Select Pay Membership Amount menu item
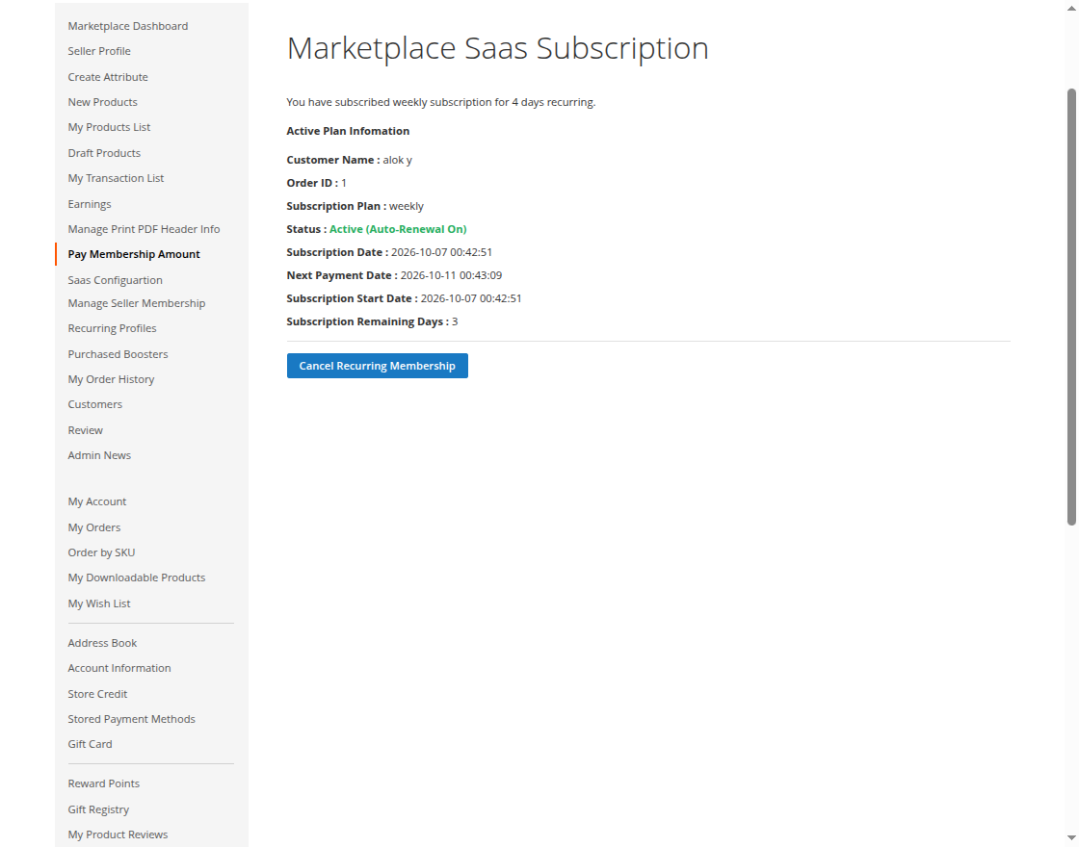This screenshot has height=847, width=1079. [x=134, y=254]
